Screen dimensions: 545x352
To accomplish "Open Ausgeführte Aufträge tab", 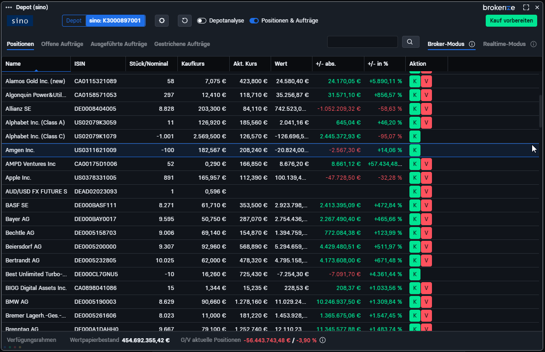I will pos(119,44).
